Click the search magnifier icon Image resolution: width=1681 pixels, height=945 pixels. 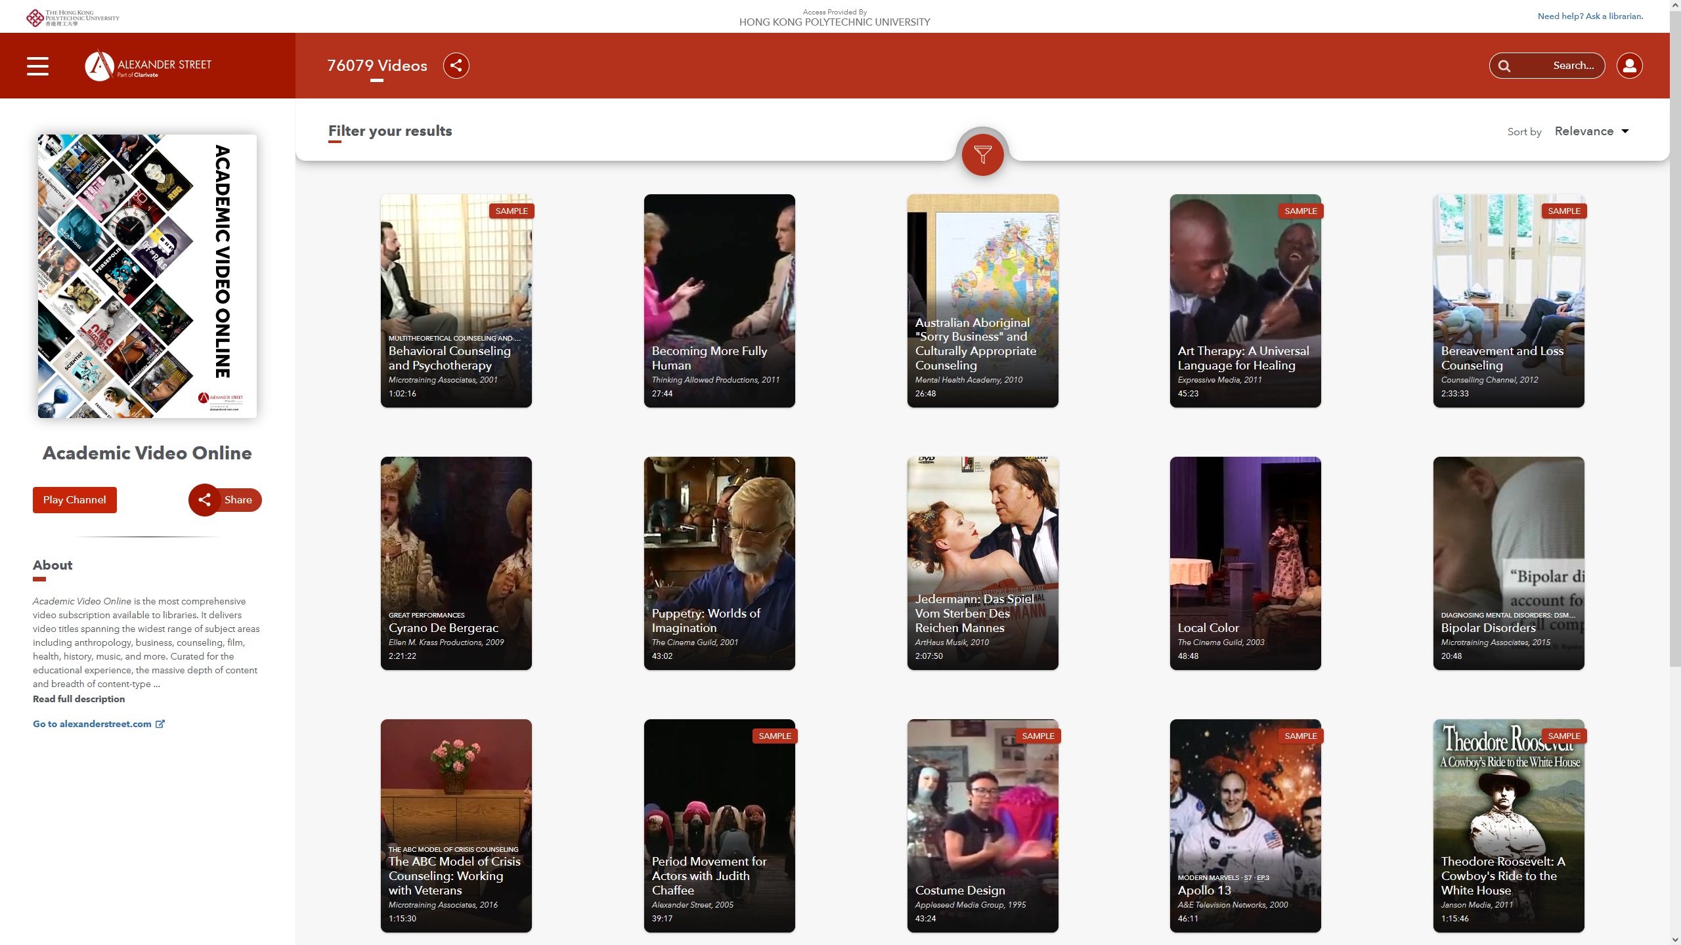tap(1504, 66)
